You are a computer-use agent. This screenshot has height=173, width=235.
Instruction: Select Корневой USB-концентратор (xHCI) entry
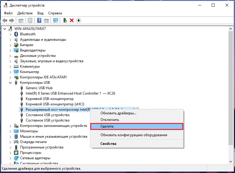[x=55, y=104]
